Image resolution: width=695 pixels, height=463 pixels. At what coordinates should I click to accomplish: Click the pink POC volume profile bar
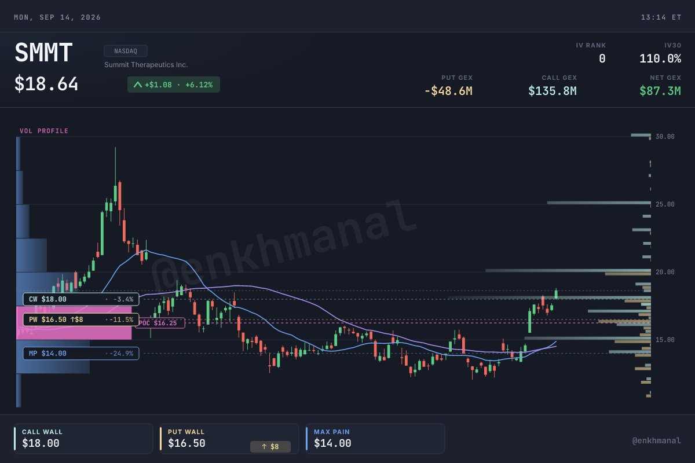click(74, 323)
